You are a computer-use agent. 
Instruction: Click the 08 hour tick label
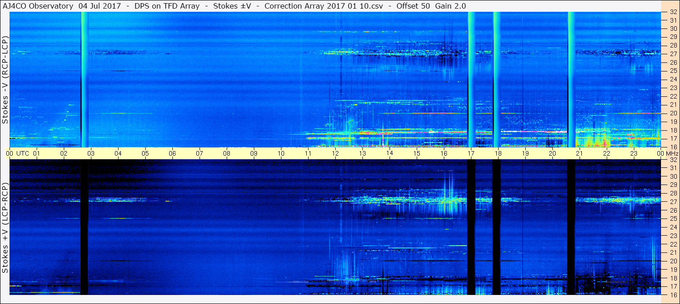227,153
